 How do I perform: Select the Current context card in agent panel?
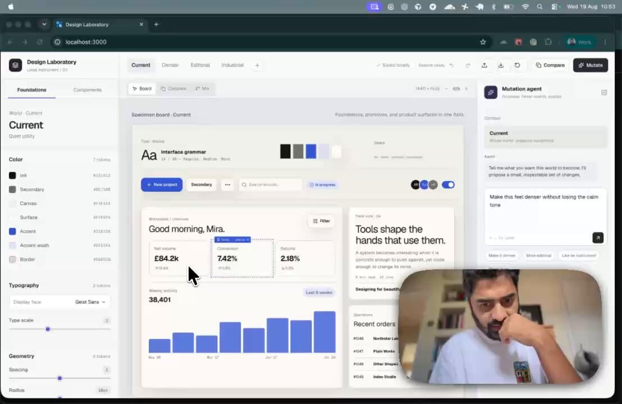click(546, 137)
